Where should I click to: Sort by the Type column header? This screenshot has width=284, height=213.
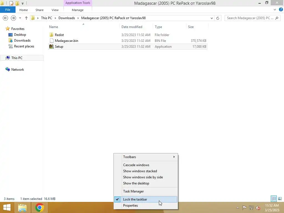click(x=158, y=27)
